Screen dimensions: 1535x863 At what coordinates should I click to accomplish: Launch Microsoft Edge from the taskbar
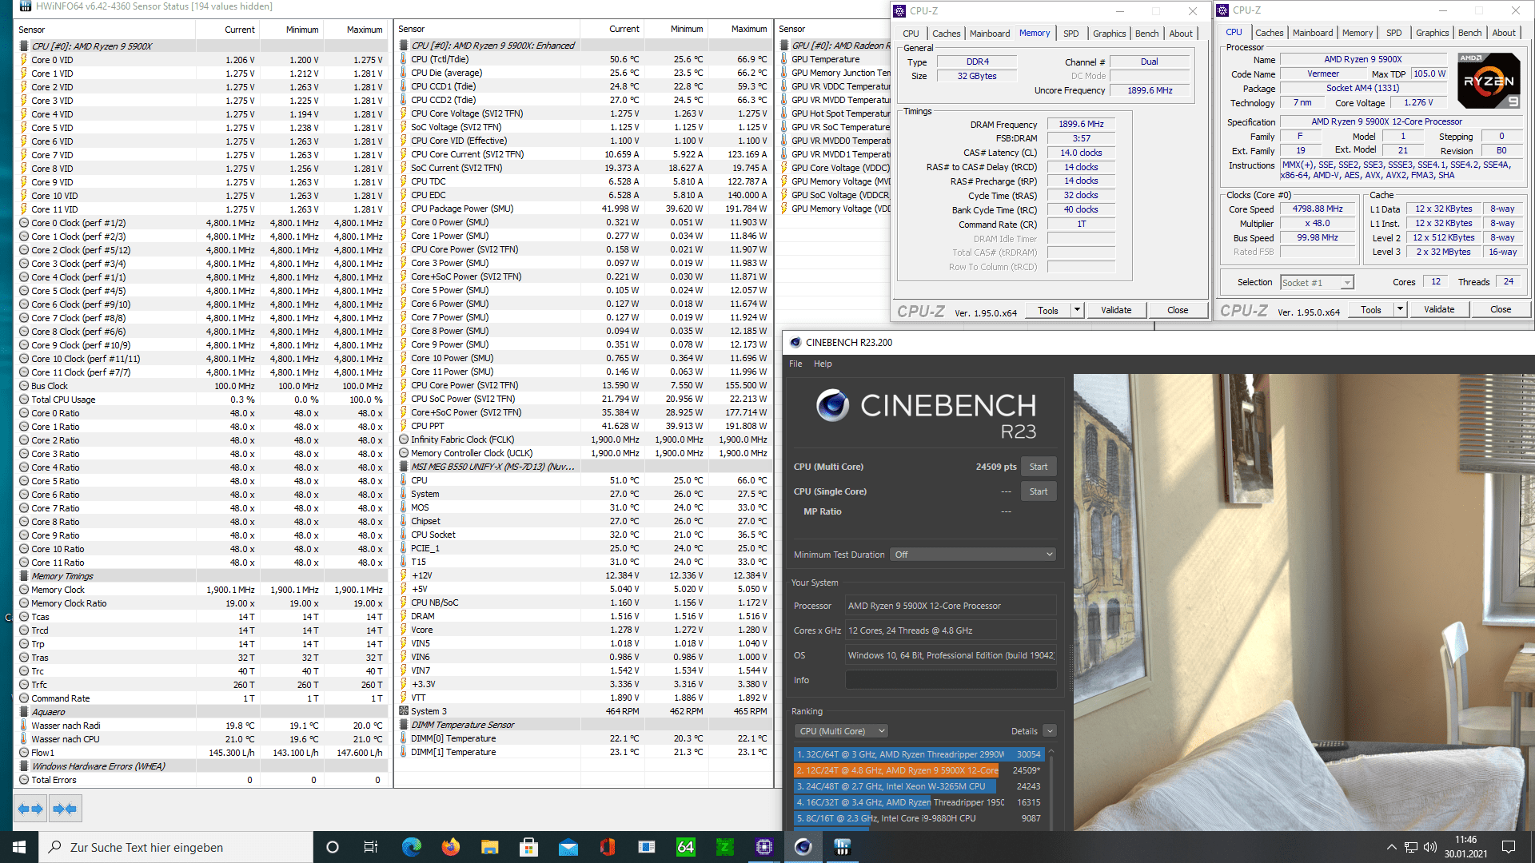(x=411, y=847)
